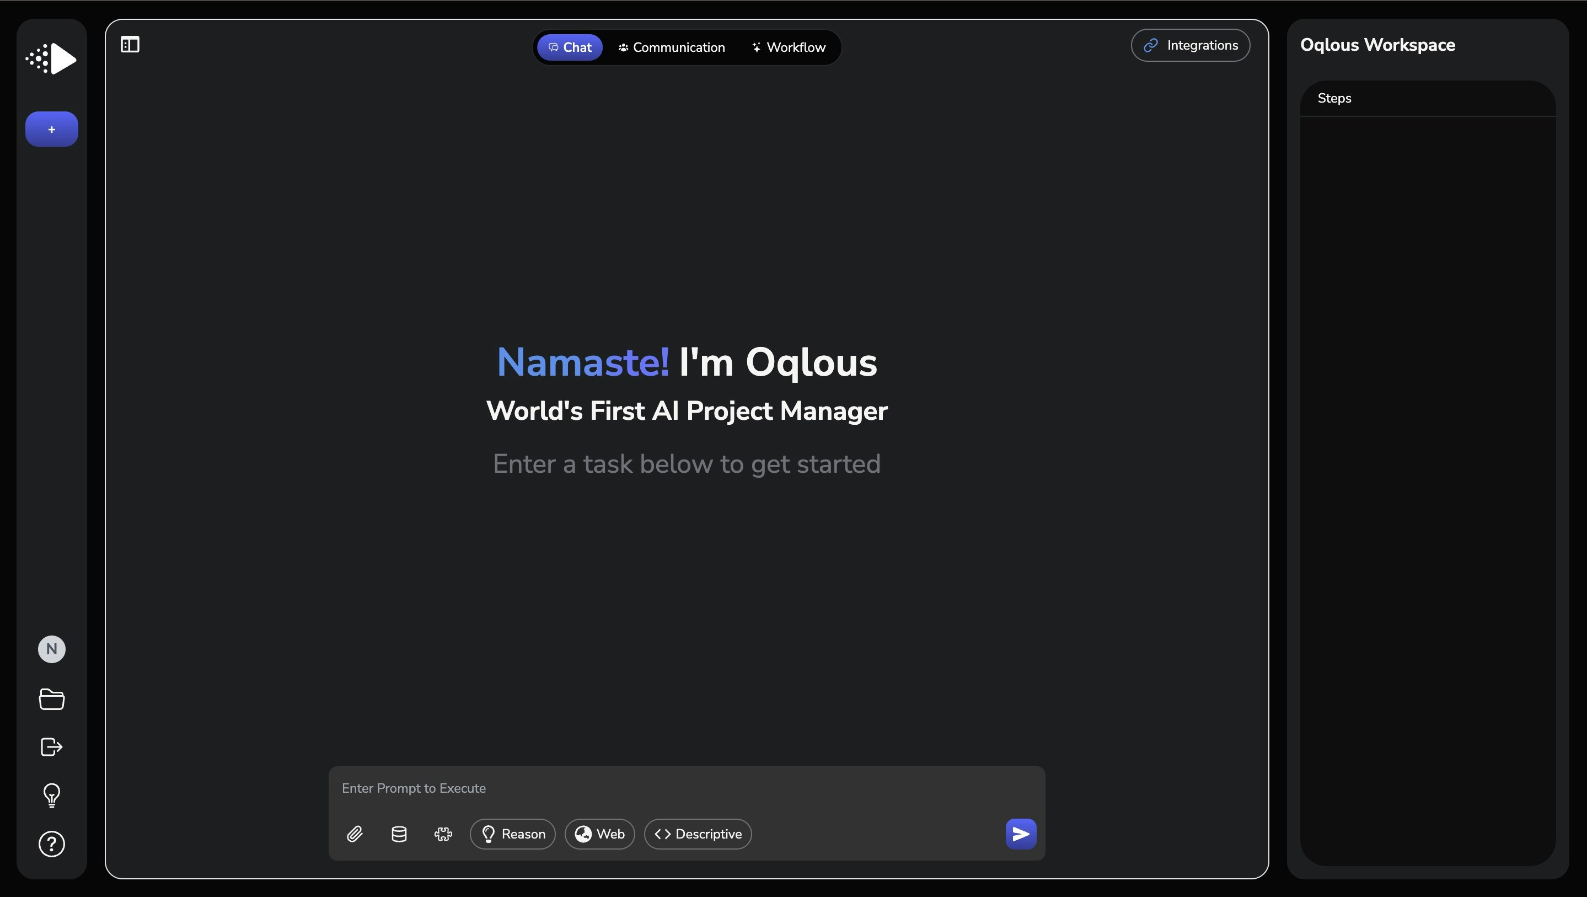Screen dimensions: 1587x897
Task: Toggle Web search mode
Action: 599,834
